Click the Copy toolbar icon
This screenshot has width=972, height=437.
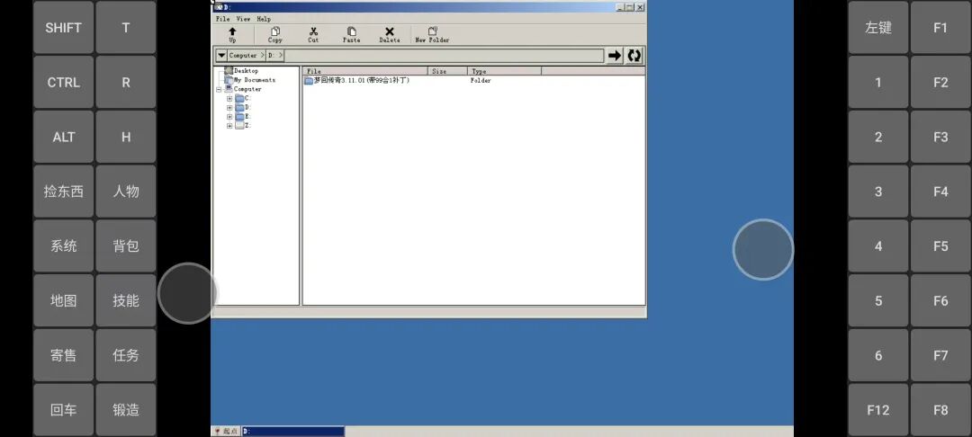(275, 33)
